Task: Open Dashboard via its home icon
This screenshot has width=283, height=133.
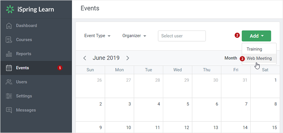Action: tap(9, 26)
